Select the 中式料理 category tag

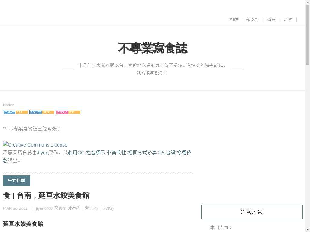17,181
